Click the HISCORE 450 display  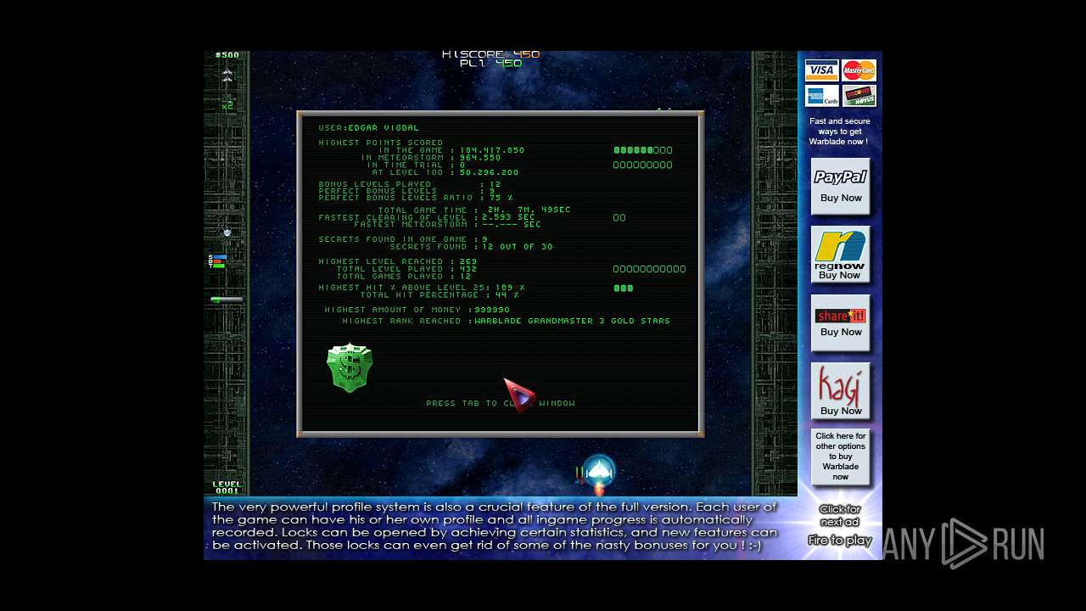490,54
